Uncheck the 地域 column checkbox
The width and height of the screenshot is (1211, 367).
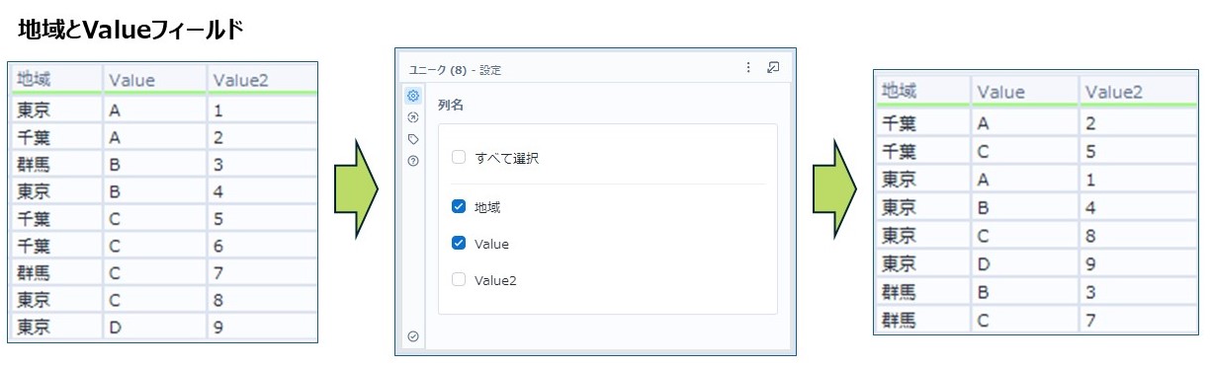(459, 207)
